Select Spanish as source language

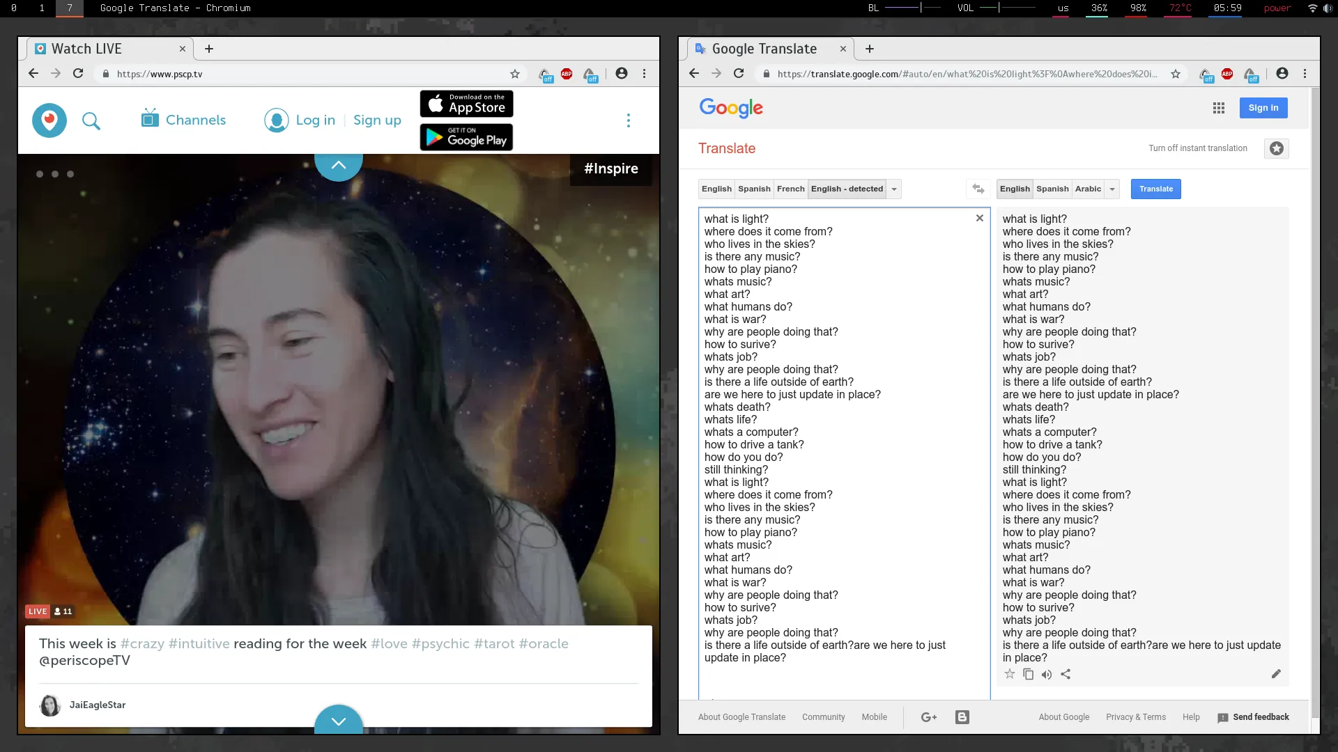754,189
